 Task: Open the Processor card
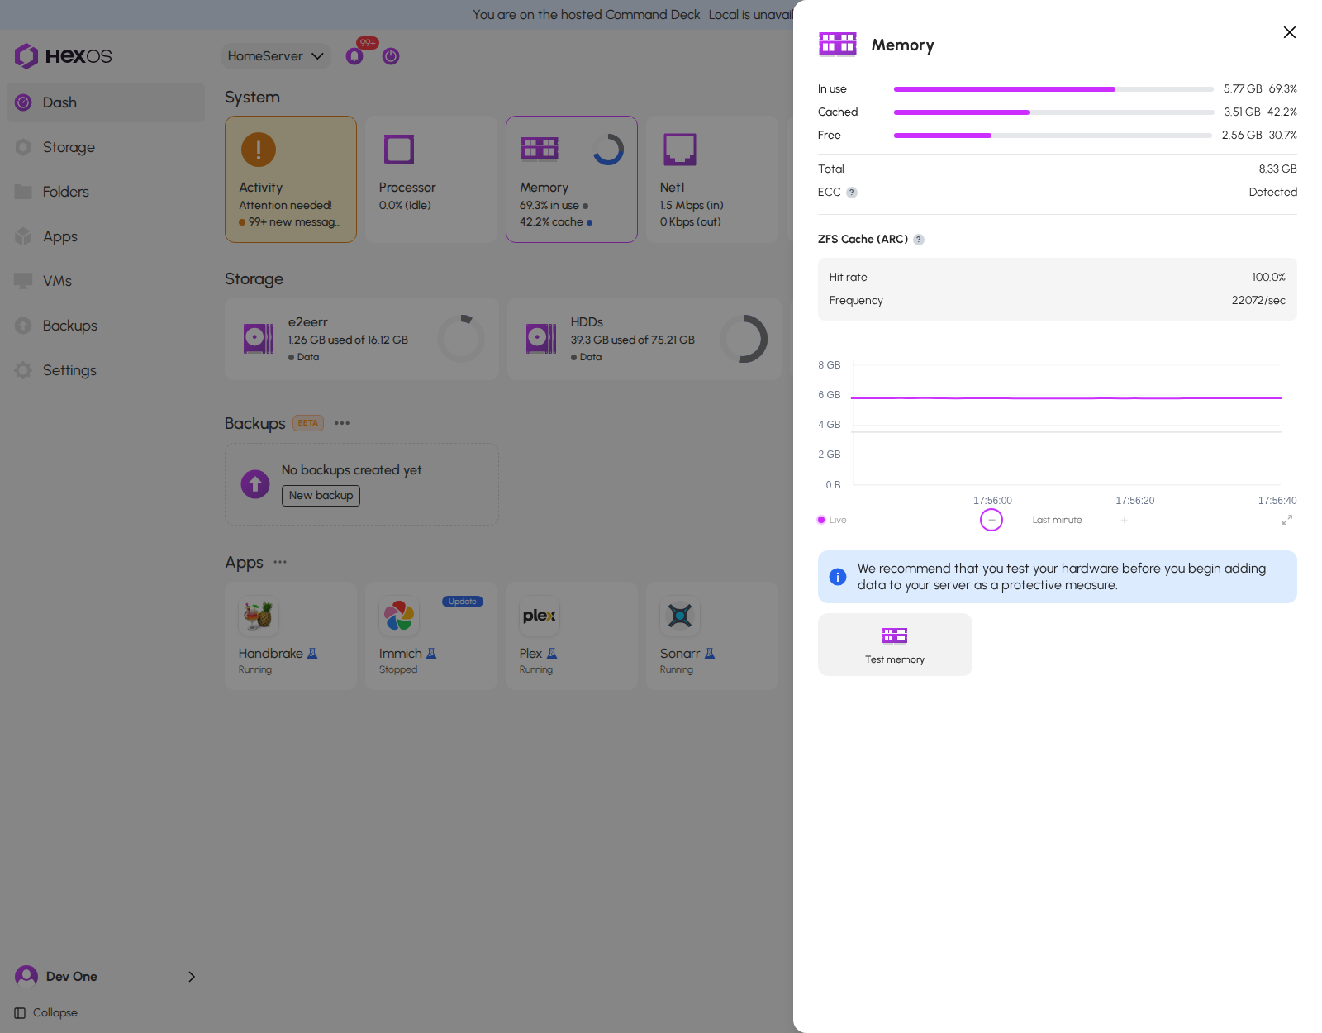tap(431, 179)
